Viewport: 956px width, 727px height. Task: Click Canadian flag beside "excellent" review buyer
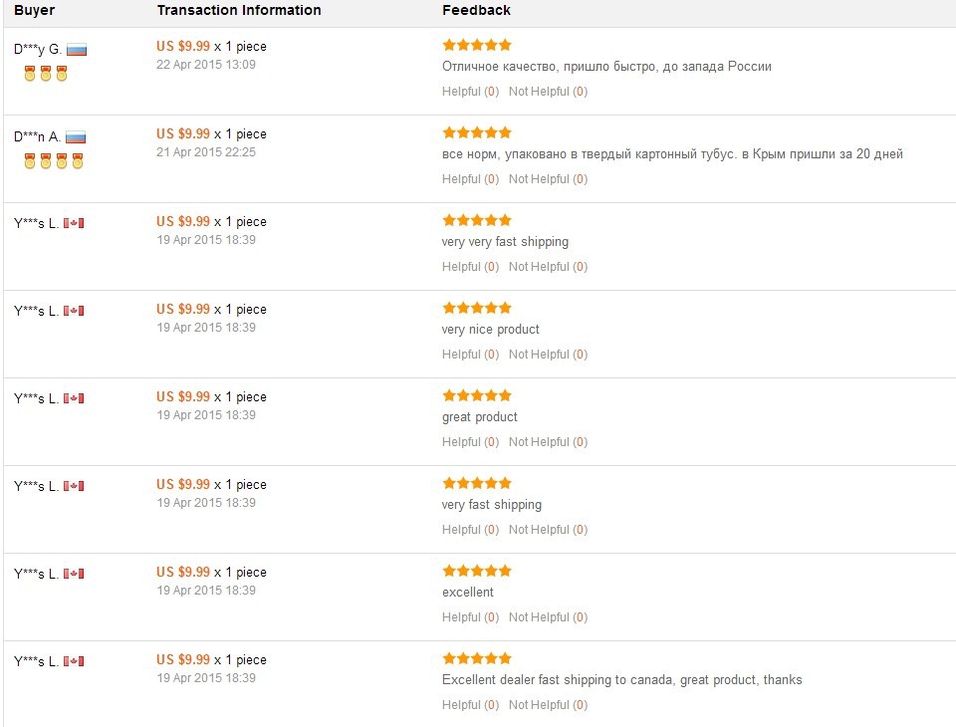tap(74, 574)
